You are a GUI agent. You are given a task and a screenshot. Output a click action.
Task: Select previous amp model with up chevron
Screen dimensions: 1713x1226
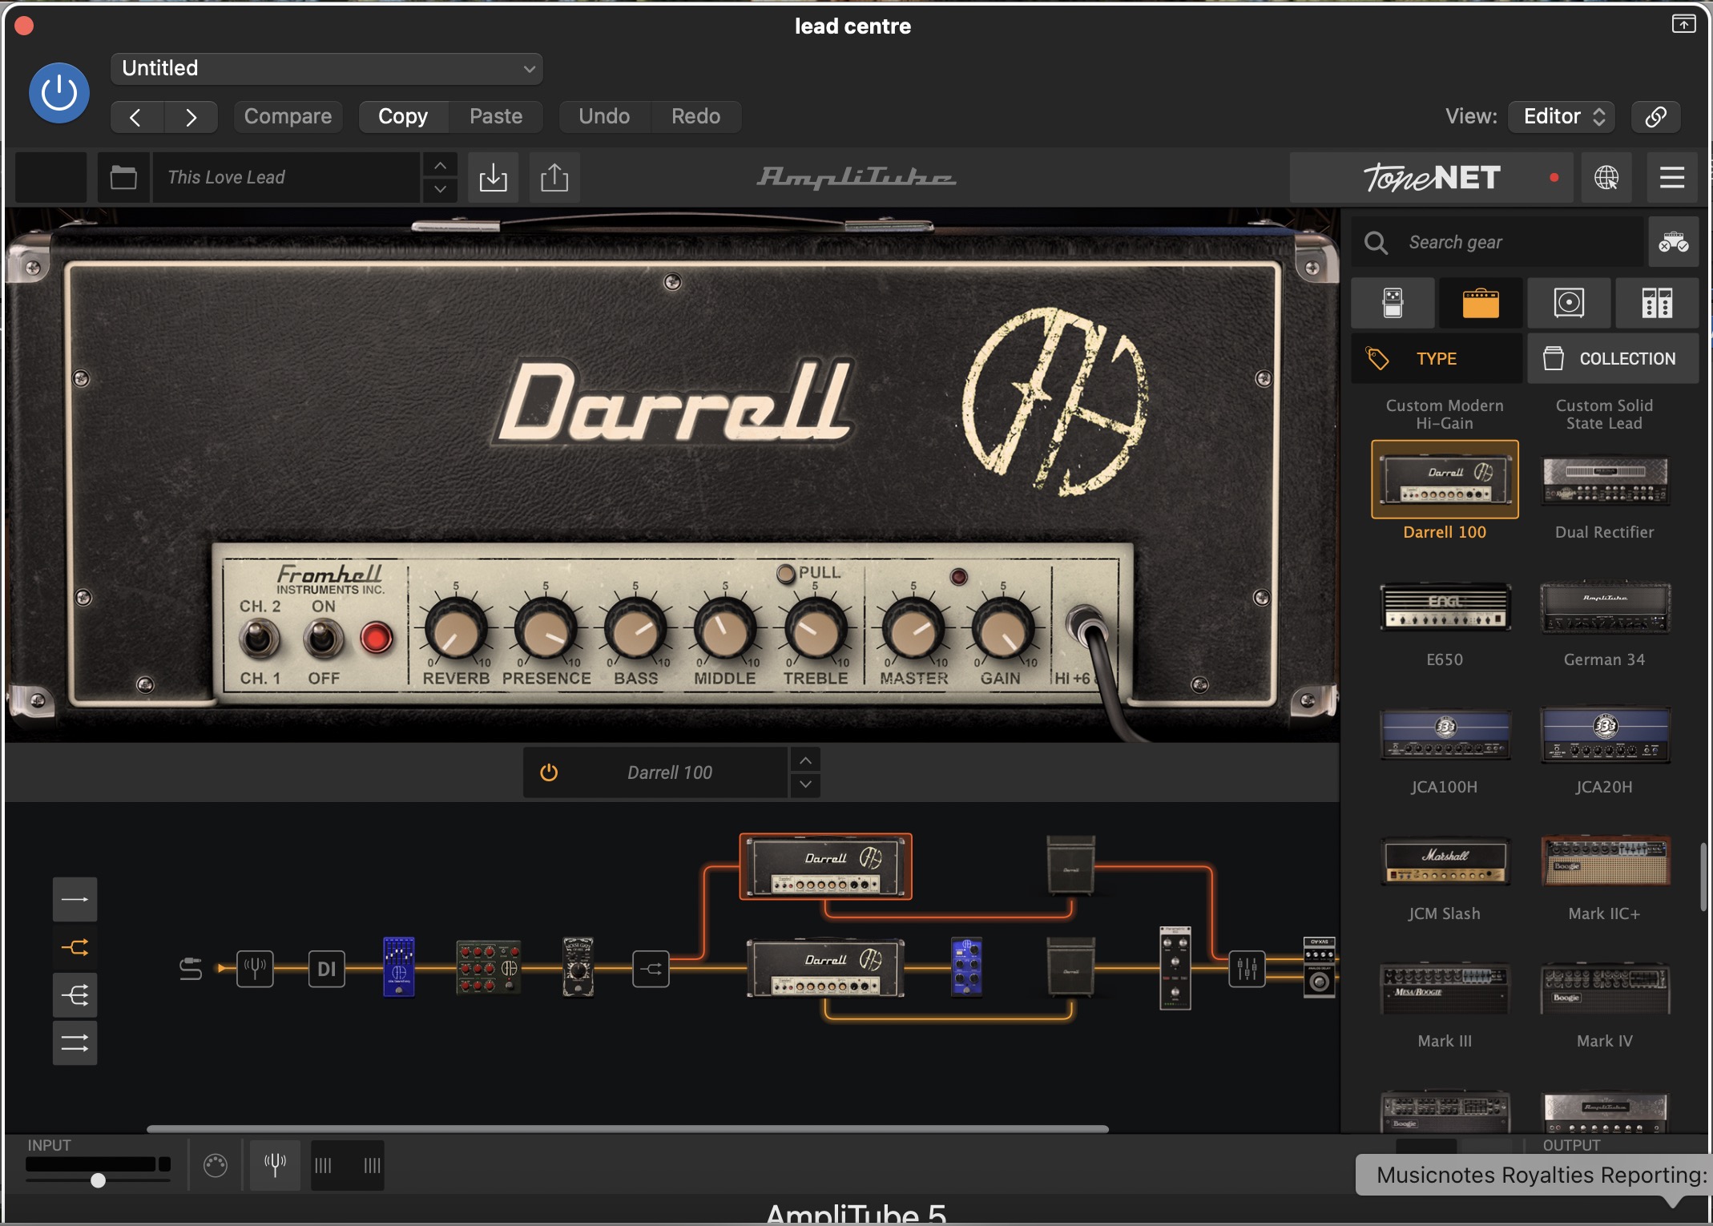pos(805,760)
